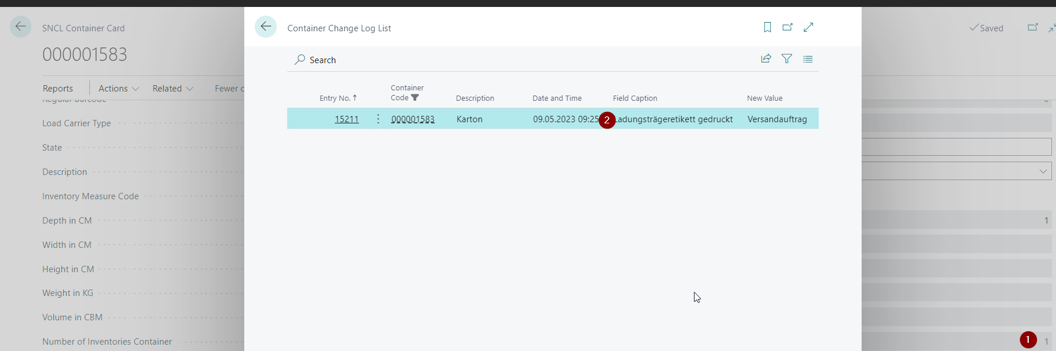Image resolution: width=1056 pixels, height=351 pixels.
Task: Click the Description column header
Action: pyautogui.click(x=475, y=98)
